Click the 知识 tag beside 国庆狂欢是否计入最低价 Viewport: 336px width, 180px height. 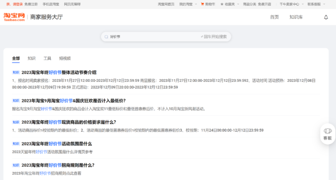click(x=16, y=101)
